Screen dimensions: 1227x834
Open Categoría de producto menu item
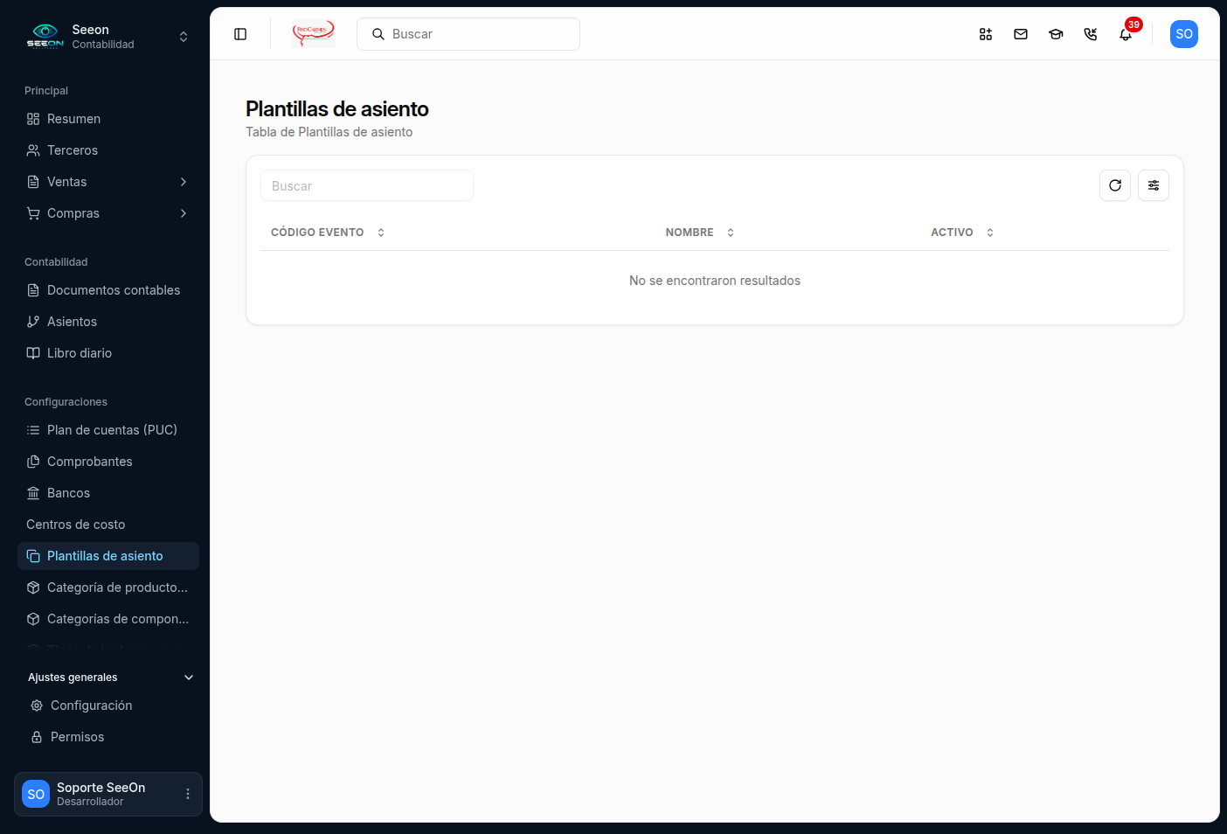[x=108, y=587]
